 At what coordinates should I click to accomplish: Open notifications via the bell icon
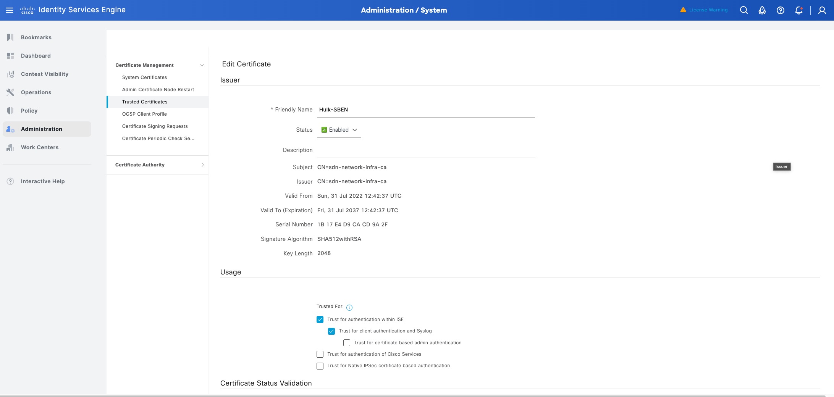click(x=798, y=10)
